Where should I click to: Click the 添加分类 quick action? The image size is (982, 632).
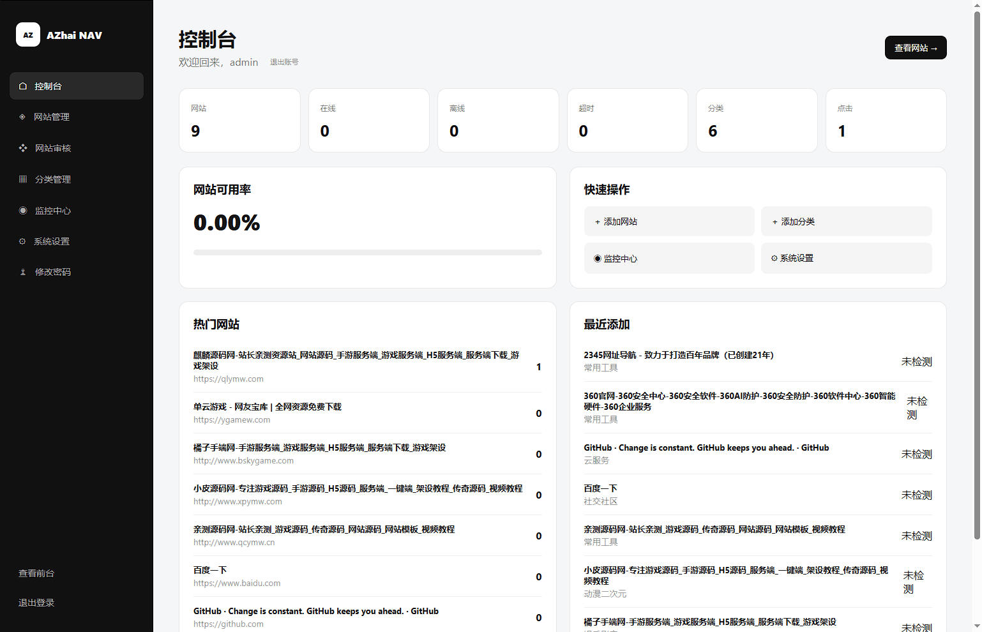tap(847, 222)
